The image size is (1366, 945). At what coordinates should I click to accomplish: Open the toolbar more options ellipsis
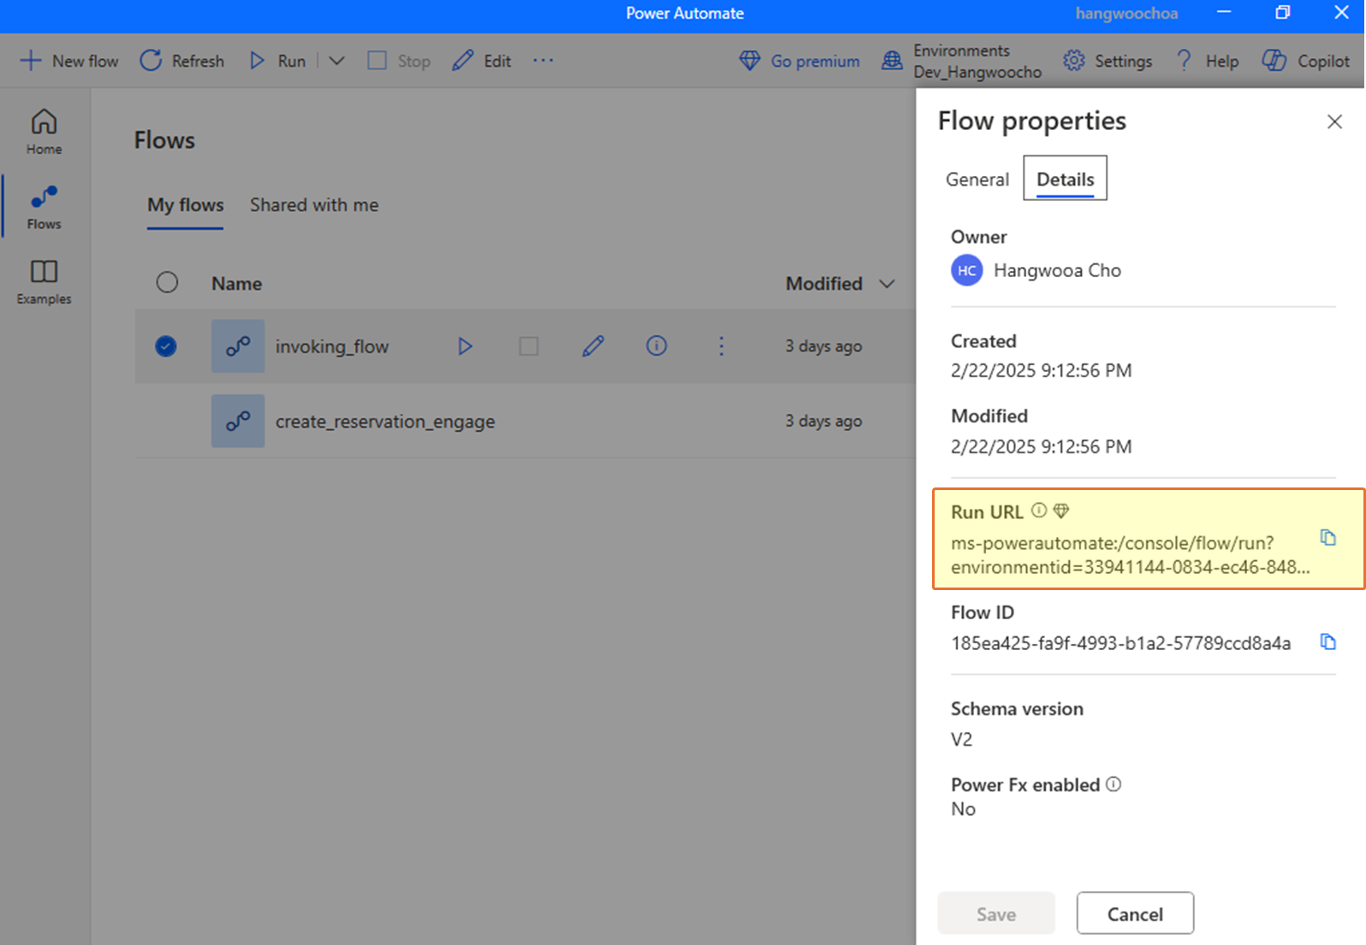(543, 61)
